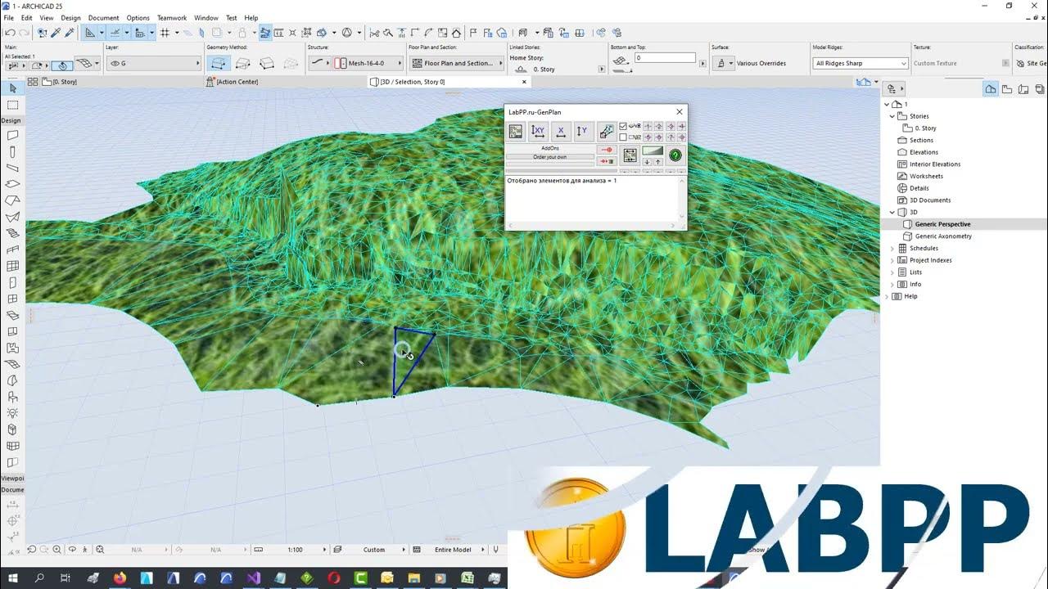The height and width of the screenshot is (589, 1048).
Task: Click the scissors Split icon in toolbar
Action: pos(374,33)
